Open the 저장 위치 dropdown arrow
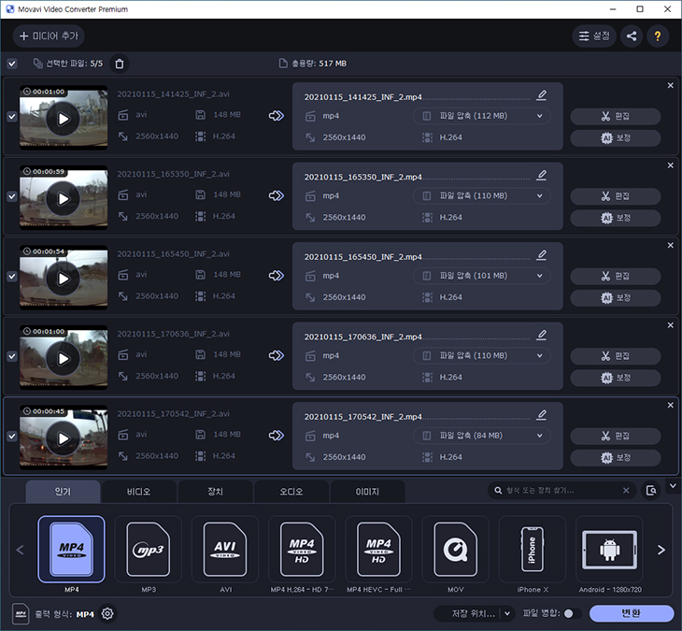The image size is (682, 631). point(507,613)
